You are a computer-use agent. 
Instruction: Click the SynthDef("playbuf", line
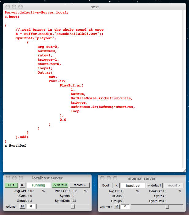coord(36,38)
